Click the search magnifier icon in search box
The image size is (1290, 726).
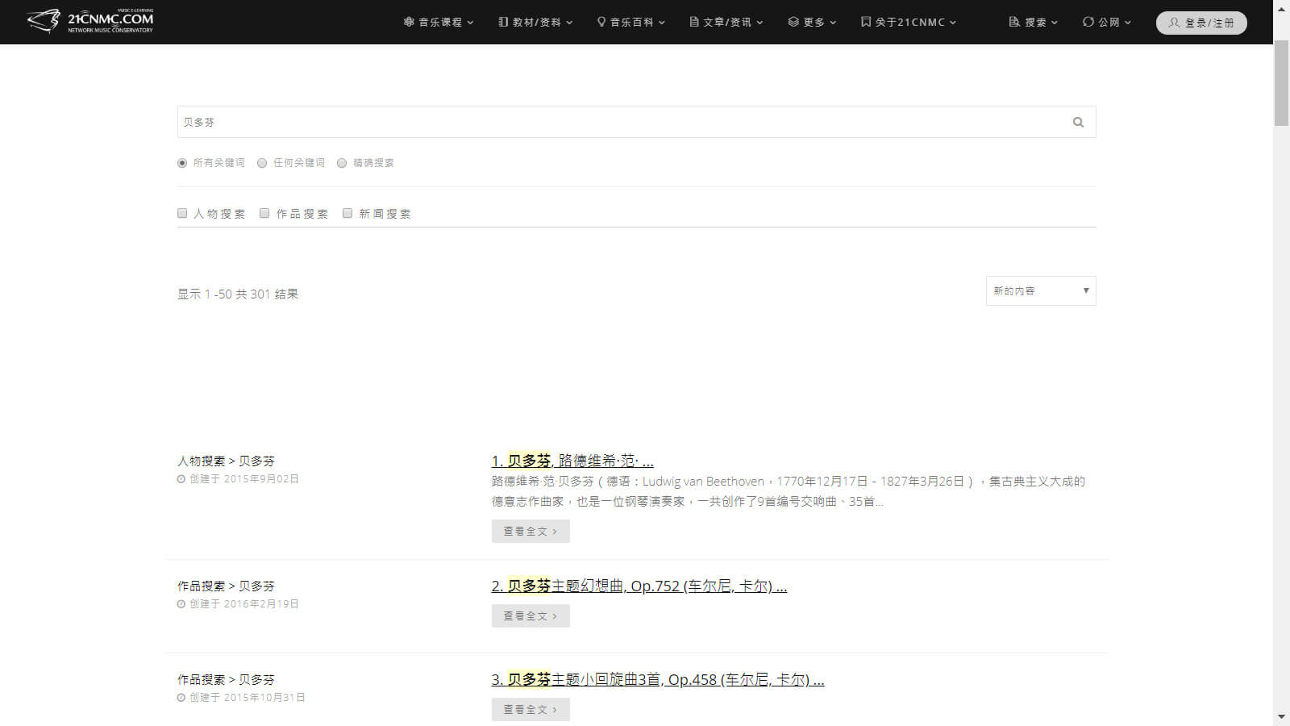(x=1078, y=123)
